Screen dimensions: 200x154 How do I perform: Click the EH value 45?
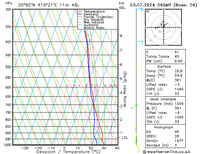pos(177,132)
